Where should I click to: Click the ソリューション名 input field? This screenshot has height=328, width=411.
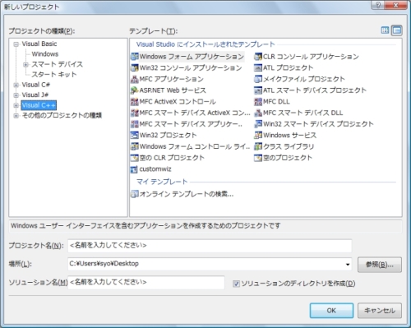point(146,282)
